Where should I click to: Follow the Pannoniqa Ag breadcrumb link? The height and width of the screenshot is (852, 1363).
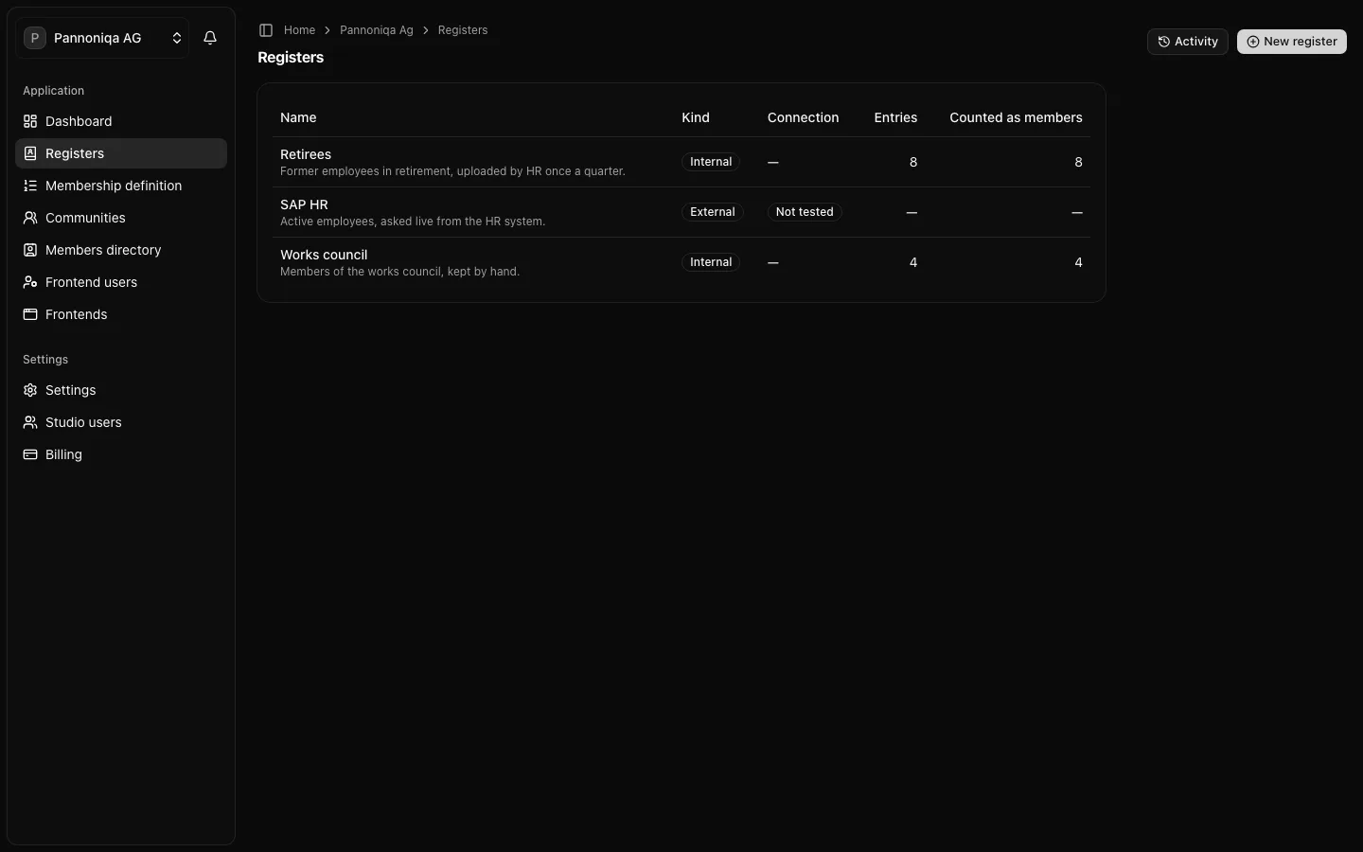tap(377, 30)
